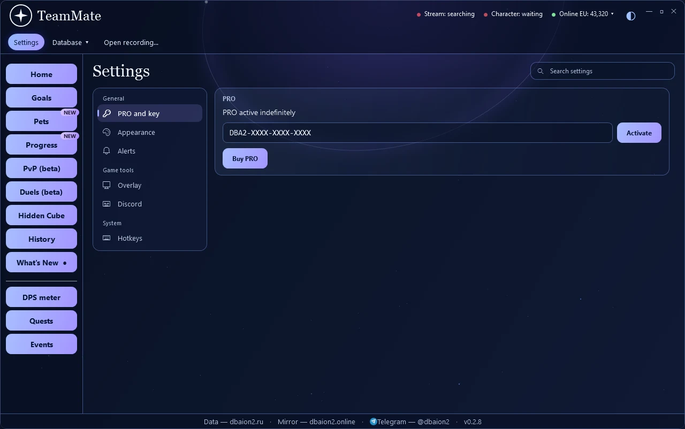Click the bell icon beside Alerts
The height and width of the screenshot is (429, 685).
pos(106,151)
